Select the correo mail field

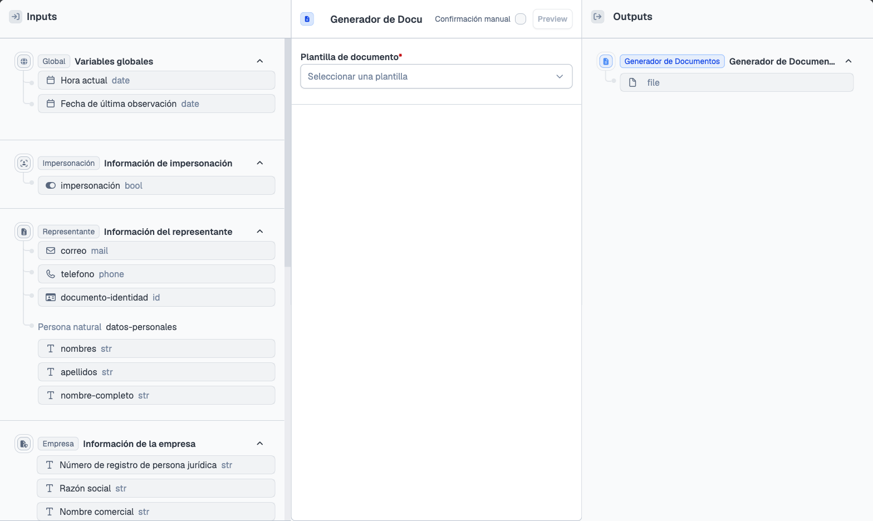(156, 250)
